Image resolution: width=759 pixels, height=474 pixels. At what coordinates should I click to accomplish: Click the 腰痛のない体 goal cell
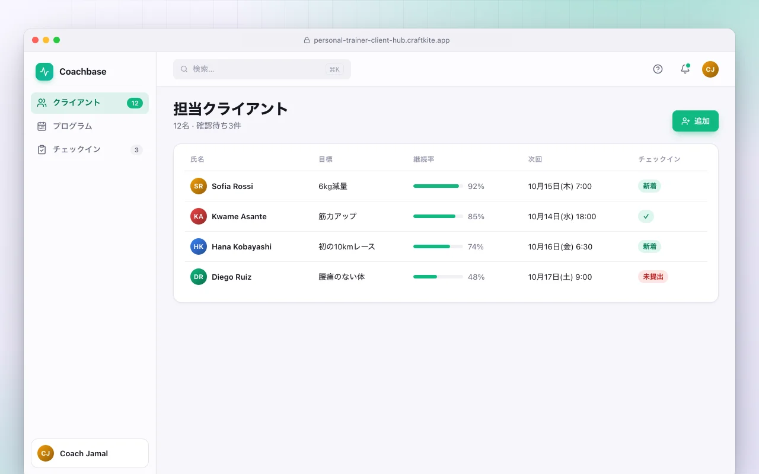342,277
